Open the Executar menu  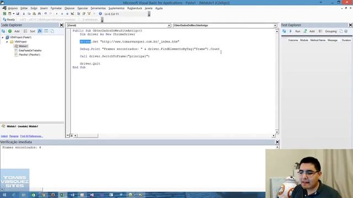tap(83, 8)
